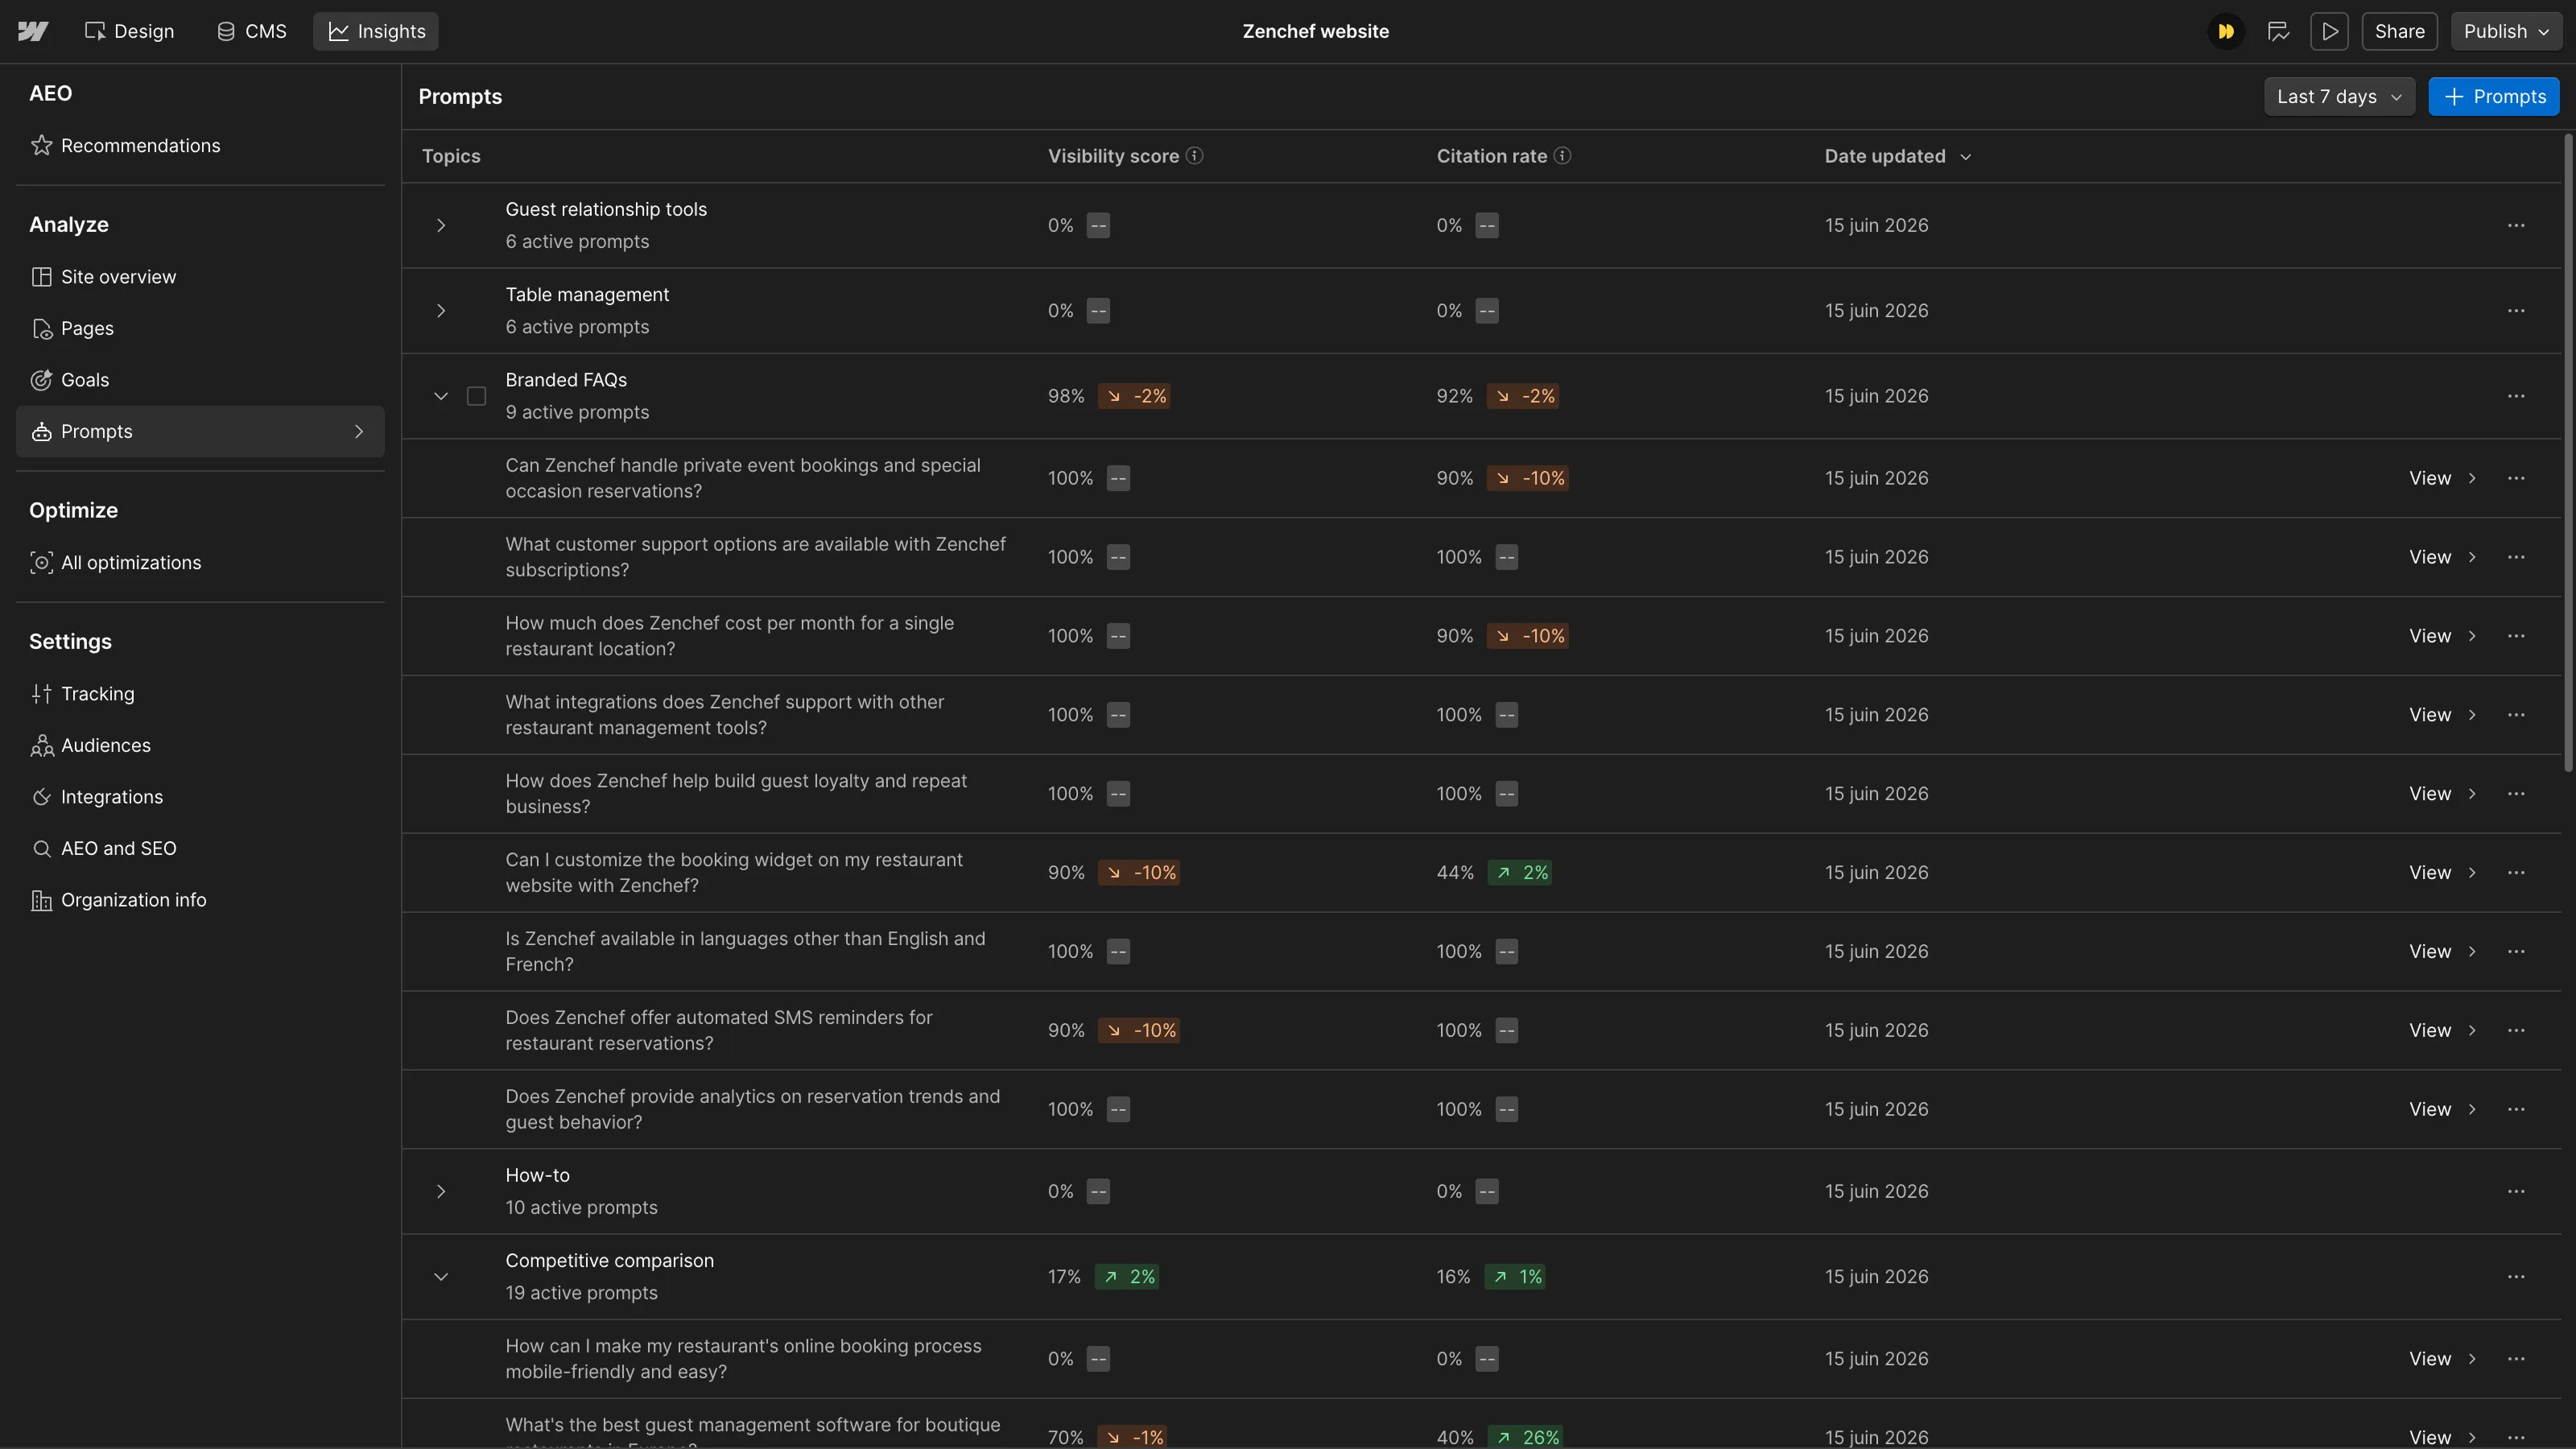Viewport: 2576px width, 1449px height.
Task: Open Organization info settings
Action: click(200, 900)
